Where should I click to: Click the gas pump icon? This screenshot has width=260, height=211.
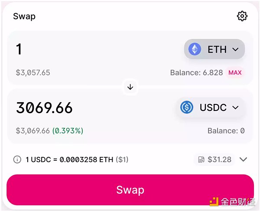coord(201,159)
